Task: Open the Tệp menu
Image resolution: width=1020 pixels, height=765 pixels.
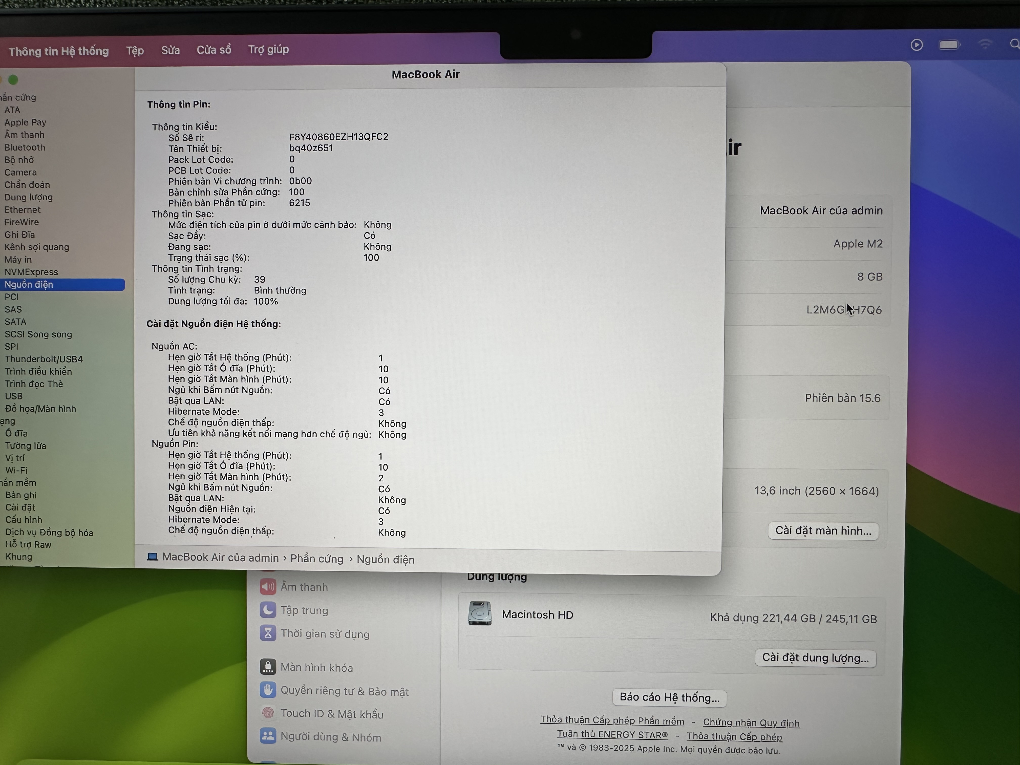Action: tap(135, 50)
